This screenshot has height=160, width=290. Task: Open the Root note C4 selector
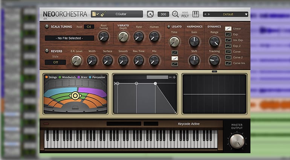pos(89,27)
